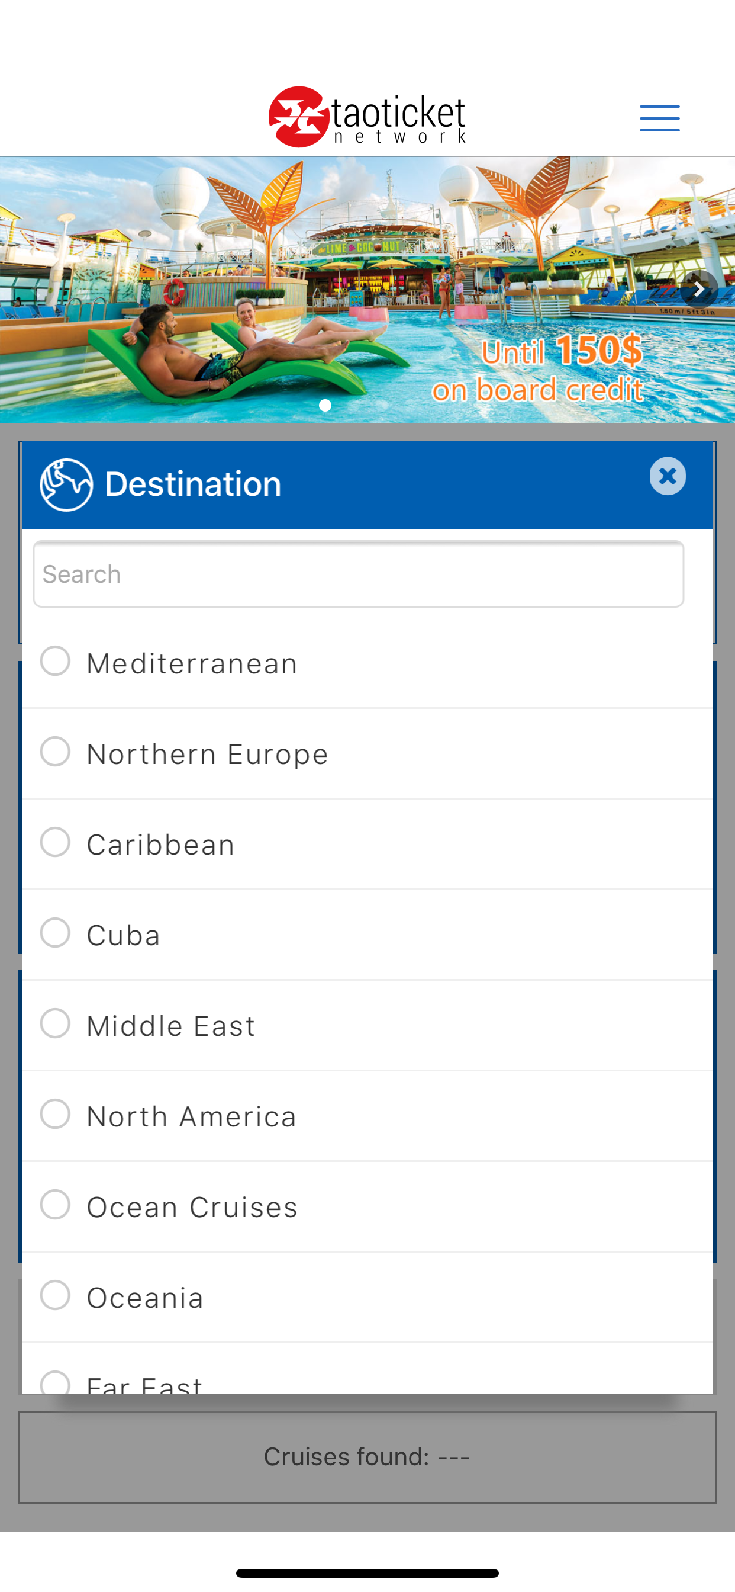Select the first carousel dot indicator
The height and width of the screenshot is (1592, 735).
click(x=325, y=406)
